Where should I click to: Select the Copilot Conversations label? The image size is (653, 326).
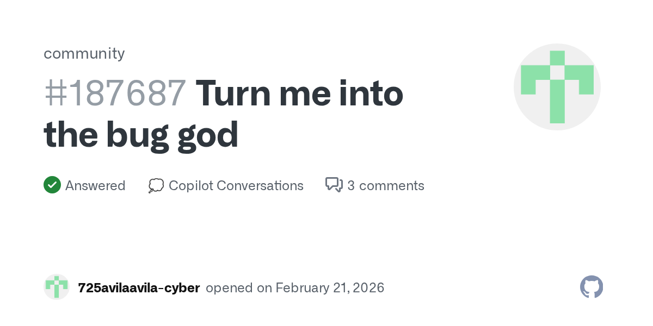tap(236, 186)
